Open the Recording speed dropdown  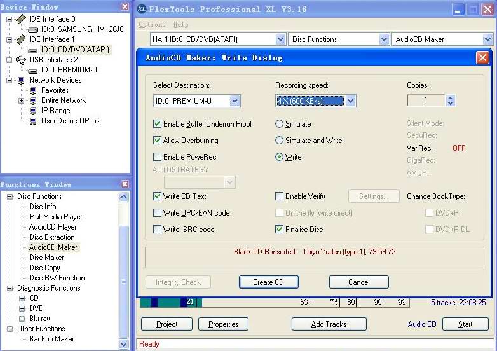pos(350,101)
